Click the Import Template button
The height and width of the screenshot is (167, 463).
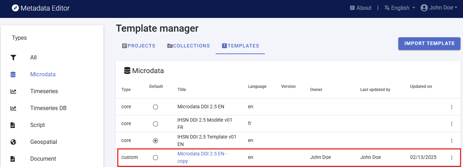[x=429, y=44]
